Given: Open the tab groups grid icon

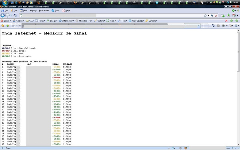Looking at the screenshot, I should (x=14, y=26).
